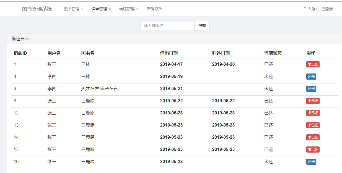Click the logged-in user 大佬1 indicator
342x173 pixels.
pyautogui.click(x=318, y=9)
